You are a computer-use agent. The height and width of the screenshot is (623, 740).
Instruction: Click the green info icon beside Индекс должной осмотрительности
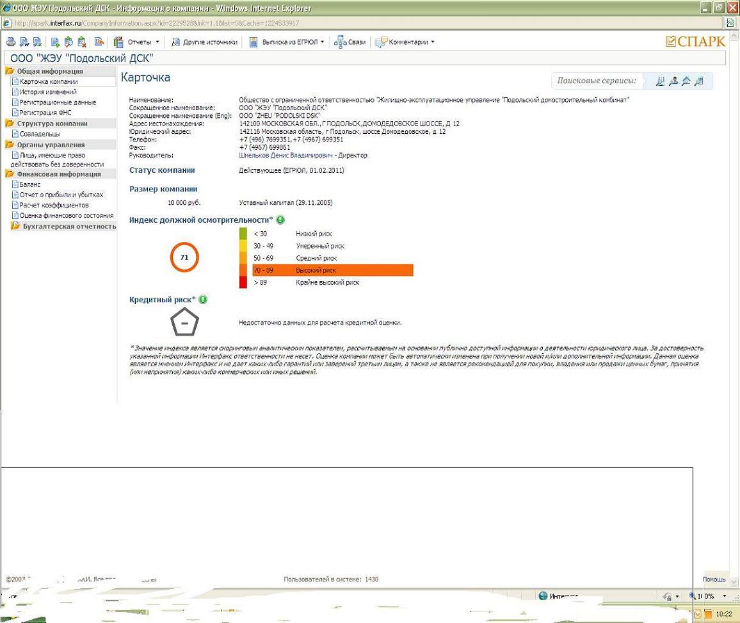(280, 220)
